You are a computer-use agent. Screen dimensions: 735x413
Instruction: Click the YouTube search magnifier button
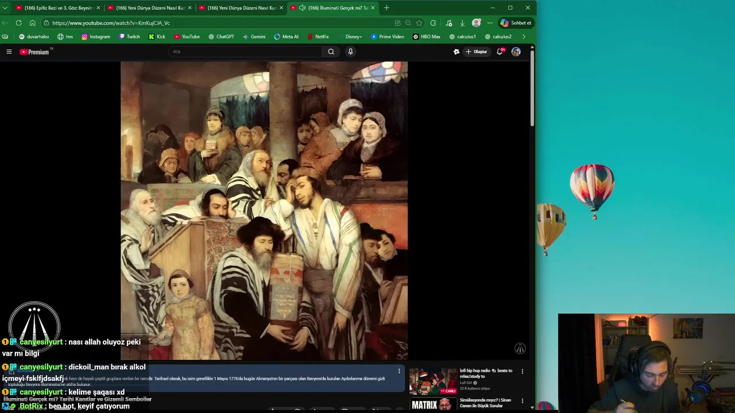331,52
